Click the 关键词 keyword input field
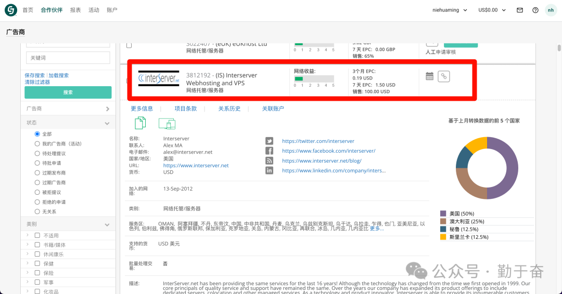The image size is (562, 294). (x=68, y=58)
